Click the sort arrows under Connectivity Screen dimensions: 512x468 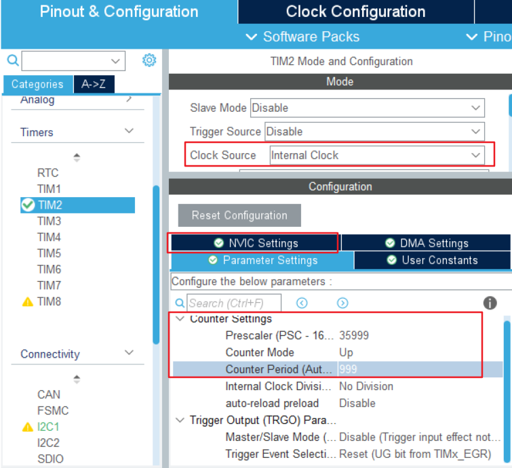click(x=77, y=379)
